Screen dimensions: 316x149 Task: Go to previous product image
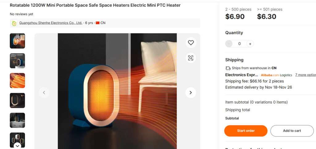44,92
